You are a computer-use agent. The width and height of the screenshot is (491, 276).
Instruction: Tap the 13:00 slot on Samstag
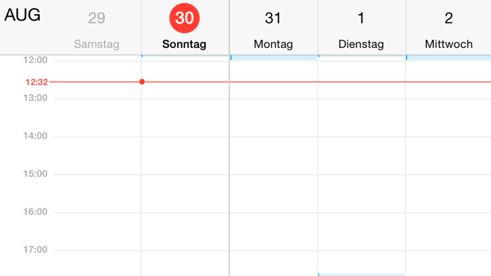coord(97,118)
